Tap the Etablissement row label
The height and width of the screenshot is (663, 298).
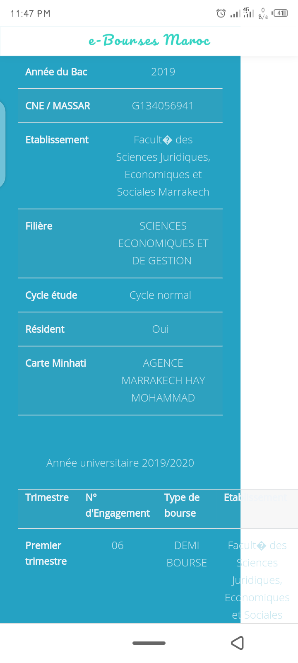57,140
